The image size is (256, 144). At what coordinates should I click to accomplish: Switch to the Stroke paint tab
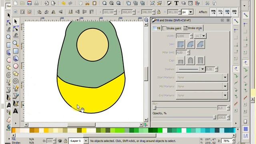(172, 28)
